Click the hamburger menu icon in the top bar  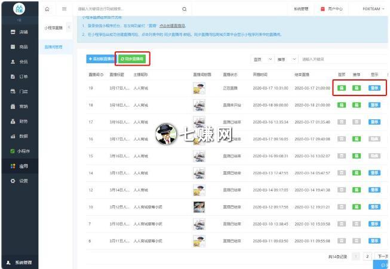point(64,9)
